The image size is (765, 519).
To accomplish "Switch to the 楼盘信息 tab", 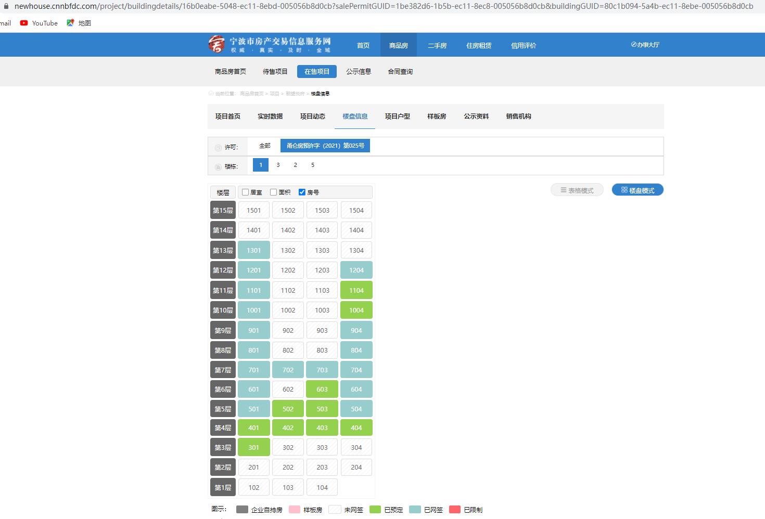I will [x=355, y=116].
